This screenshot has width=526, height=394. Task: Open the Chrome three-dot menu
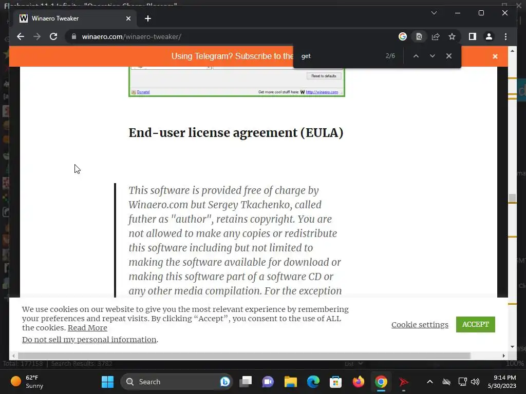pyautogui.click(x=505, y=36)
